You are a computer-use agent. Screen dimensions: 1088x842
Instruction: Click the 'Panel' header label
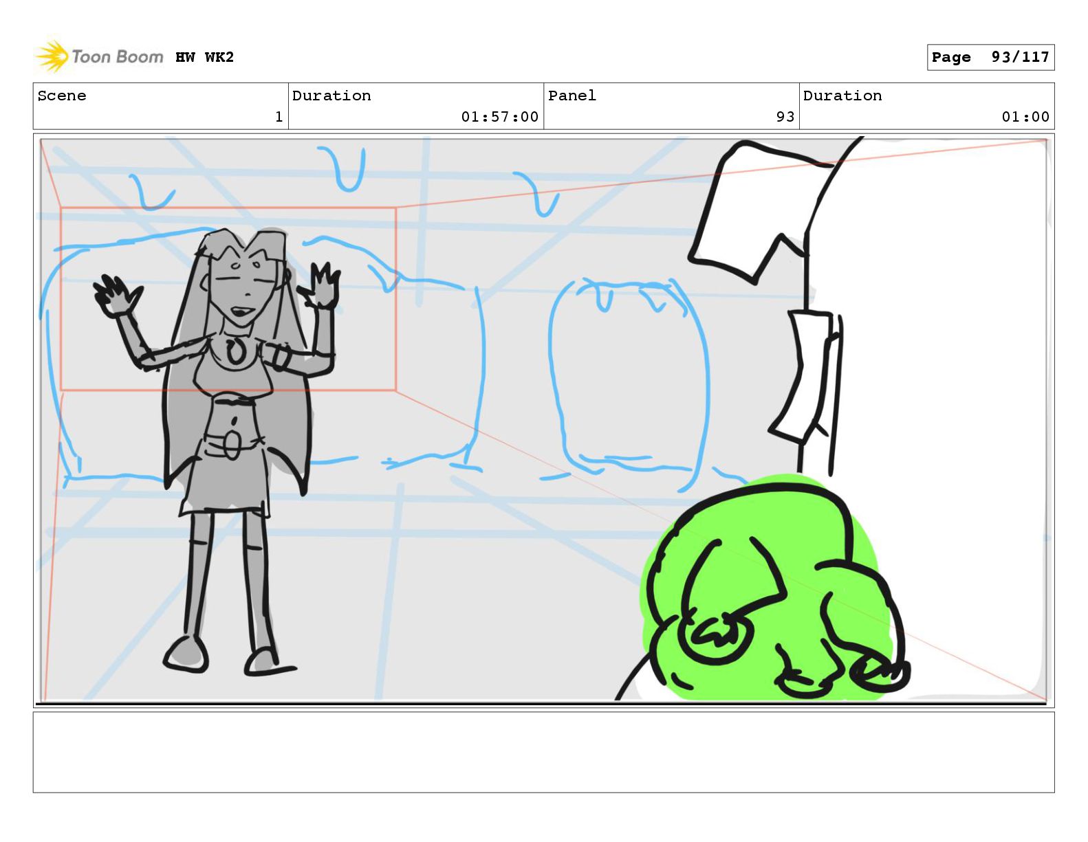pyautogui.click(x=572, y=96)
